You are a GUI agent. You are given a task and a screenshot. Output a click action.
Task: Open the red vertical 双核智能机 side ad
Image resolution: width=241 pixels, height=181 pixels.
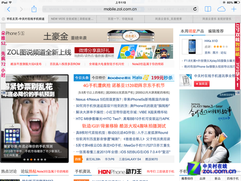point(238,56)
